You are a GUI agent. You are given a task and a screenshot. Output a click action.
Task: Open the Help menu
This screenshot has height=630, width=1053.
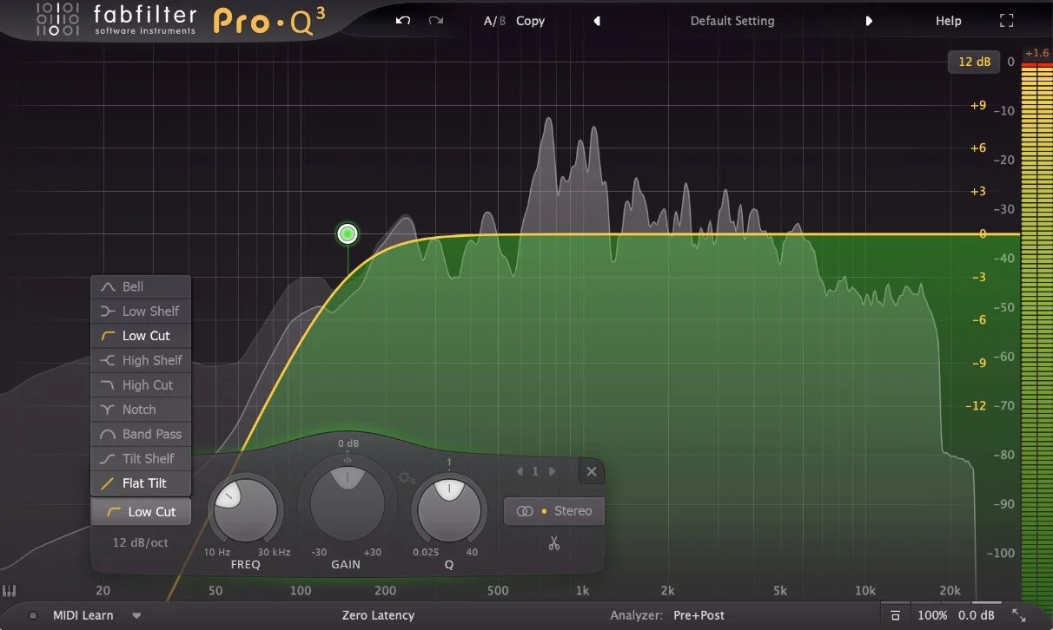click(948, 21)
